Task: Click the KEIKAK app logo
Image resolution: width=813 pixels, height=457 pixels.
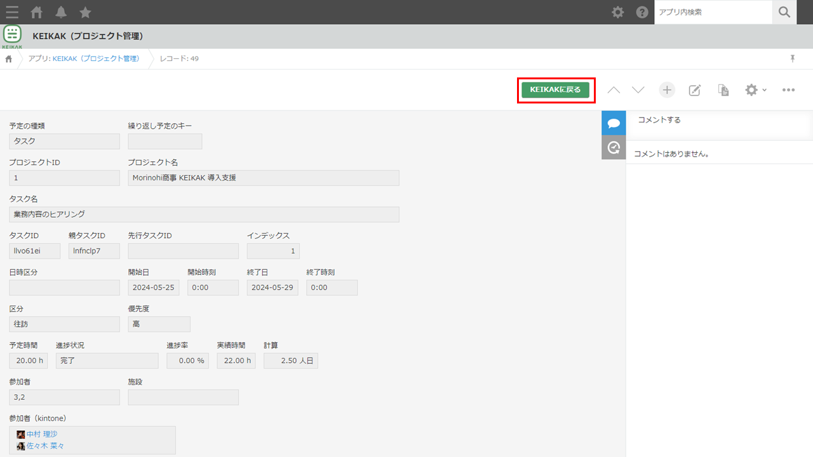Action: tap(12, 37)
